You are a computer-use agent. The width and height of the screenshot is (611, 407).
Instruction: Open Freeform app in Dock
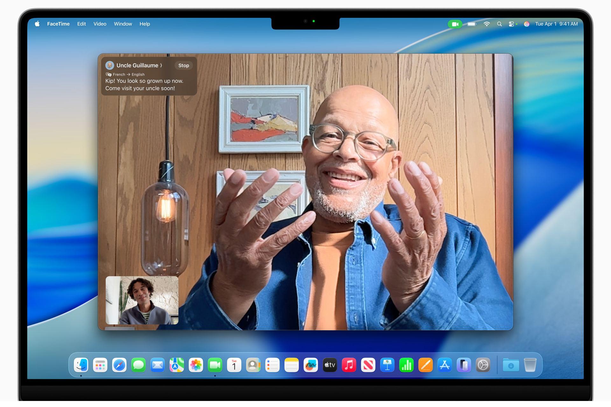pos(311,365)
